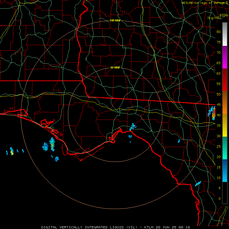229x229 pixels.
Task: Pick the yellow band of the color bar
Action: [225, 125]
